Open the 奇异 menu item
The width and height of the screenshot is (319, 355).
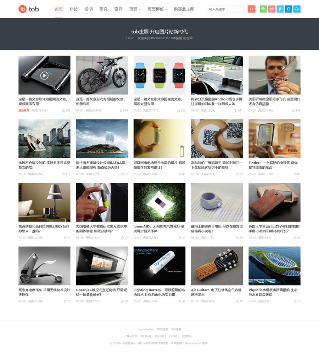click(x=118, y=9)
